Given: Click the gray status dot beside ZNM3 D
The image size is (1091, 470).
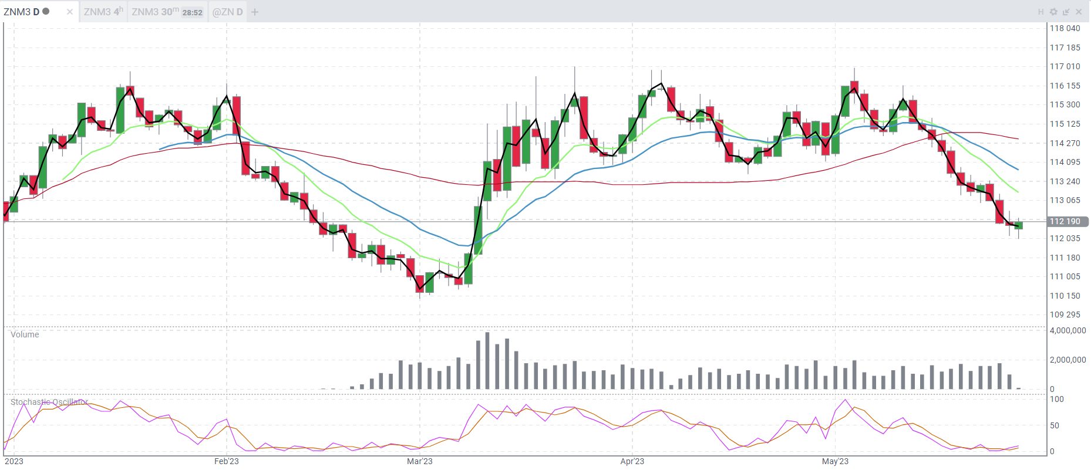Looking at the screenshot, I should (x=46, y=11).
